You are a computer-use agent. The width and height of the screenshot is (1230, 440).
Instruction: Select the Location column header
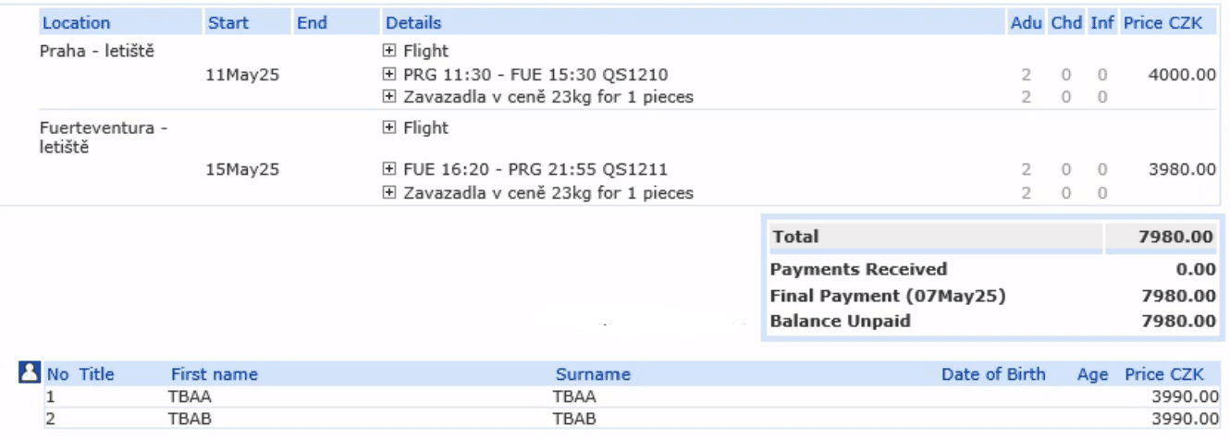(77, 23)
